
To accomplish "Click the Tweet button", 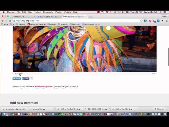I will point(17,79).
